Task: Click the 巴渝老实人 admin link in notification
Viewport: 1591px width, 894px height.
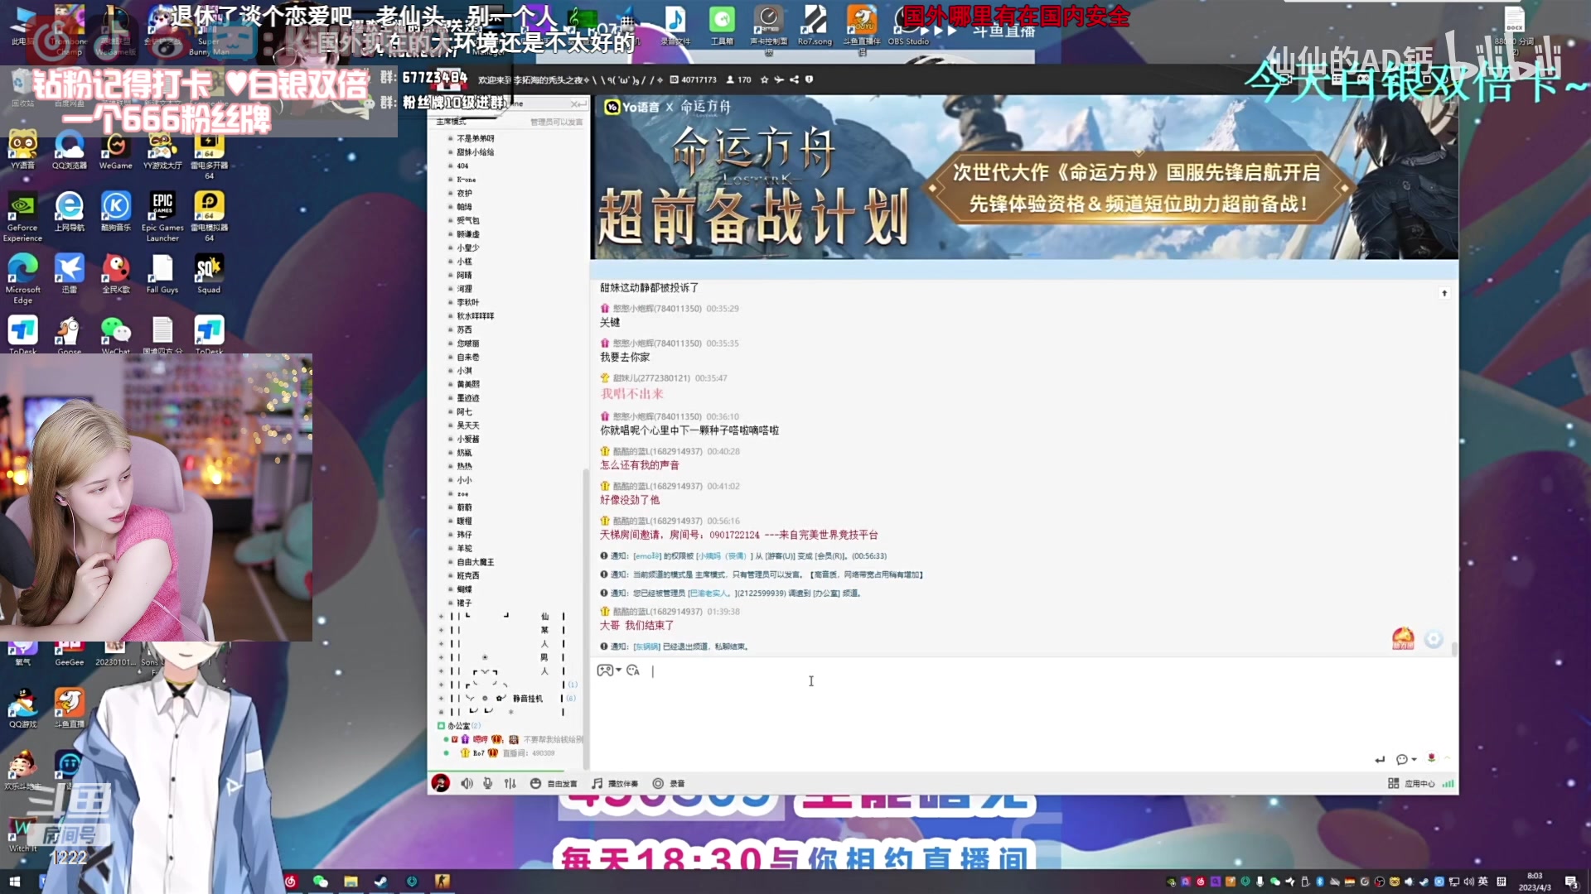Action: coord(709,593)
